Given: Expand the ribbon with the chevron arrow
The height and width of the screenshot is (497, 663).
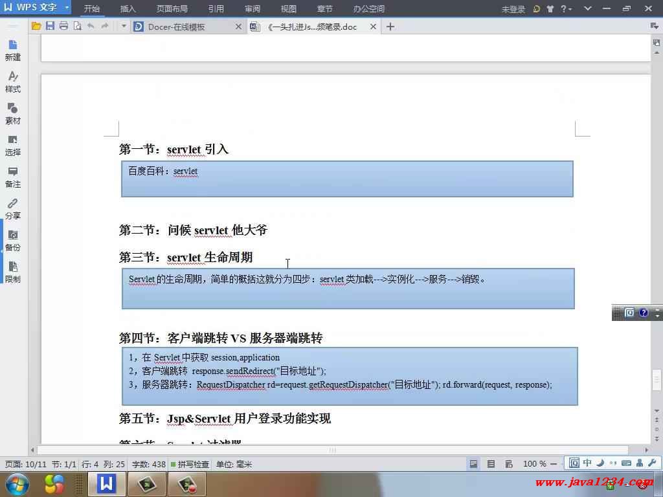Looking at the screenshot, I should tap(587, 8).
